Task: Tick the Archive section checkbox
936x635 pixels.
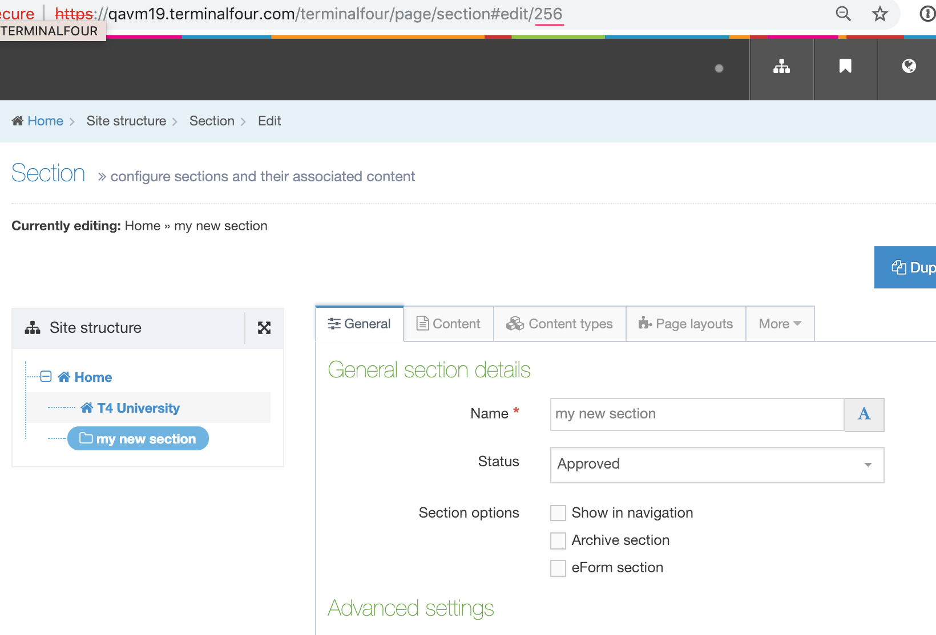Action: pyautogui.click(x=558, y=540)
